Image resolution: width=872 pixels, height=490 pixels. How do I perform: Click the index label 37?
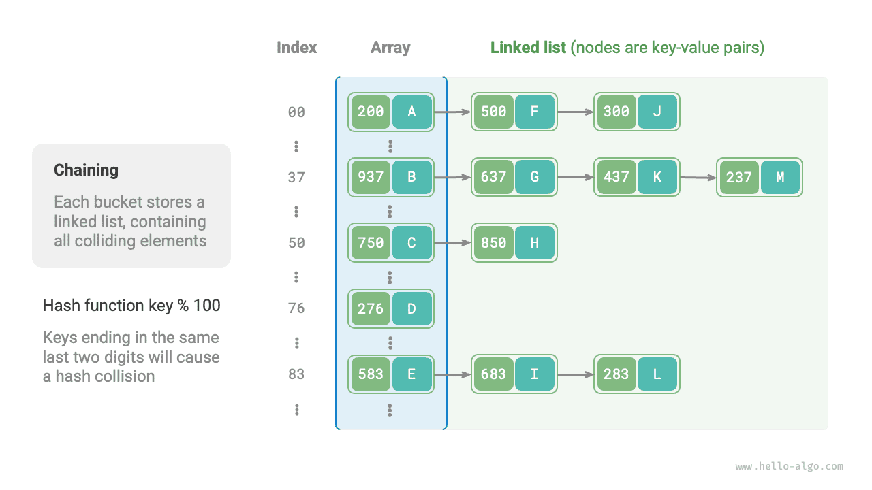[x=296, y=178]
